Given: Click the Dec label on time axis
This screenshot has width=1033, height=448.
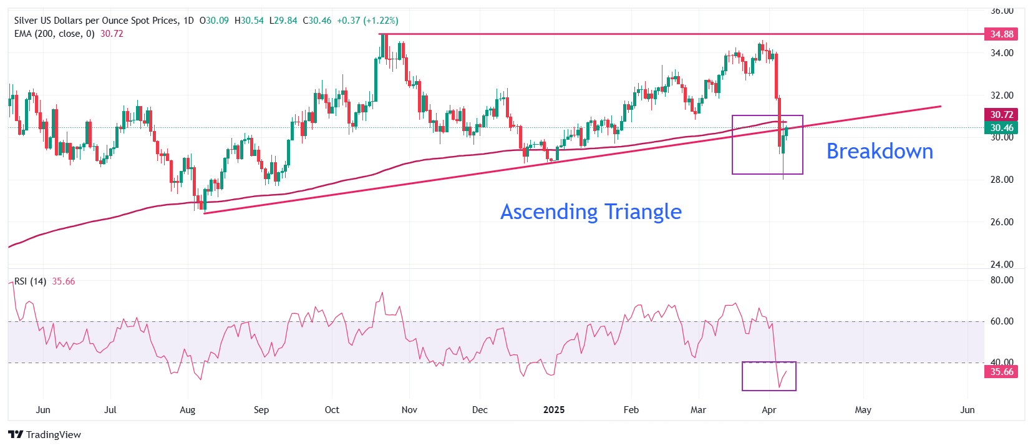Looking at the screenshot, I should 480,410.
